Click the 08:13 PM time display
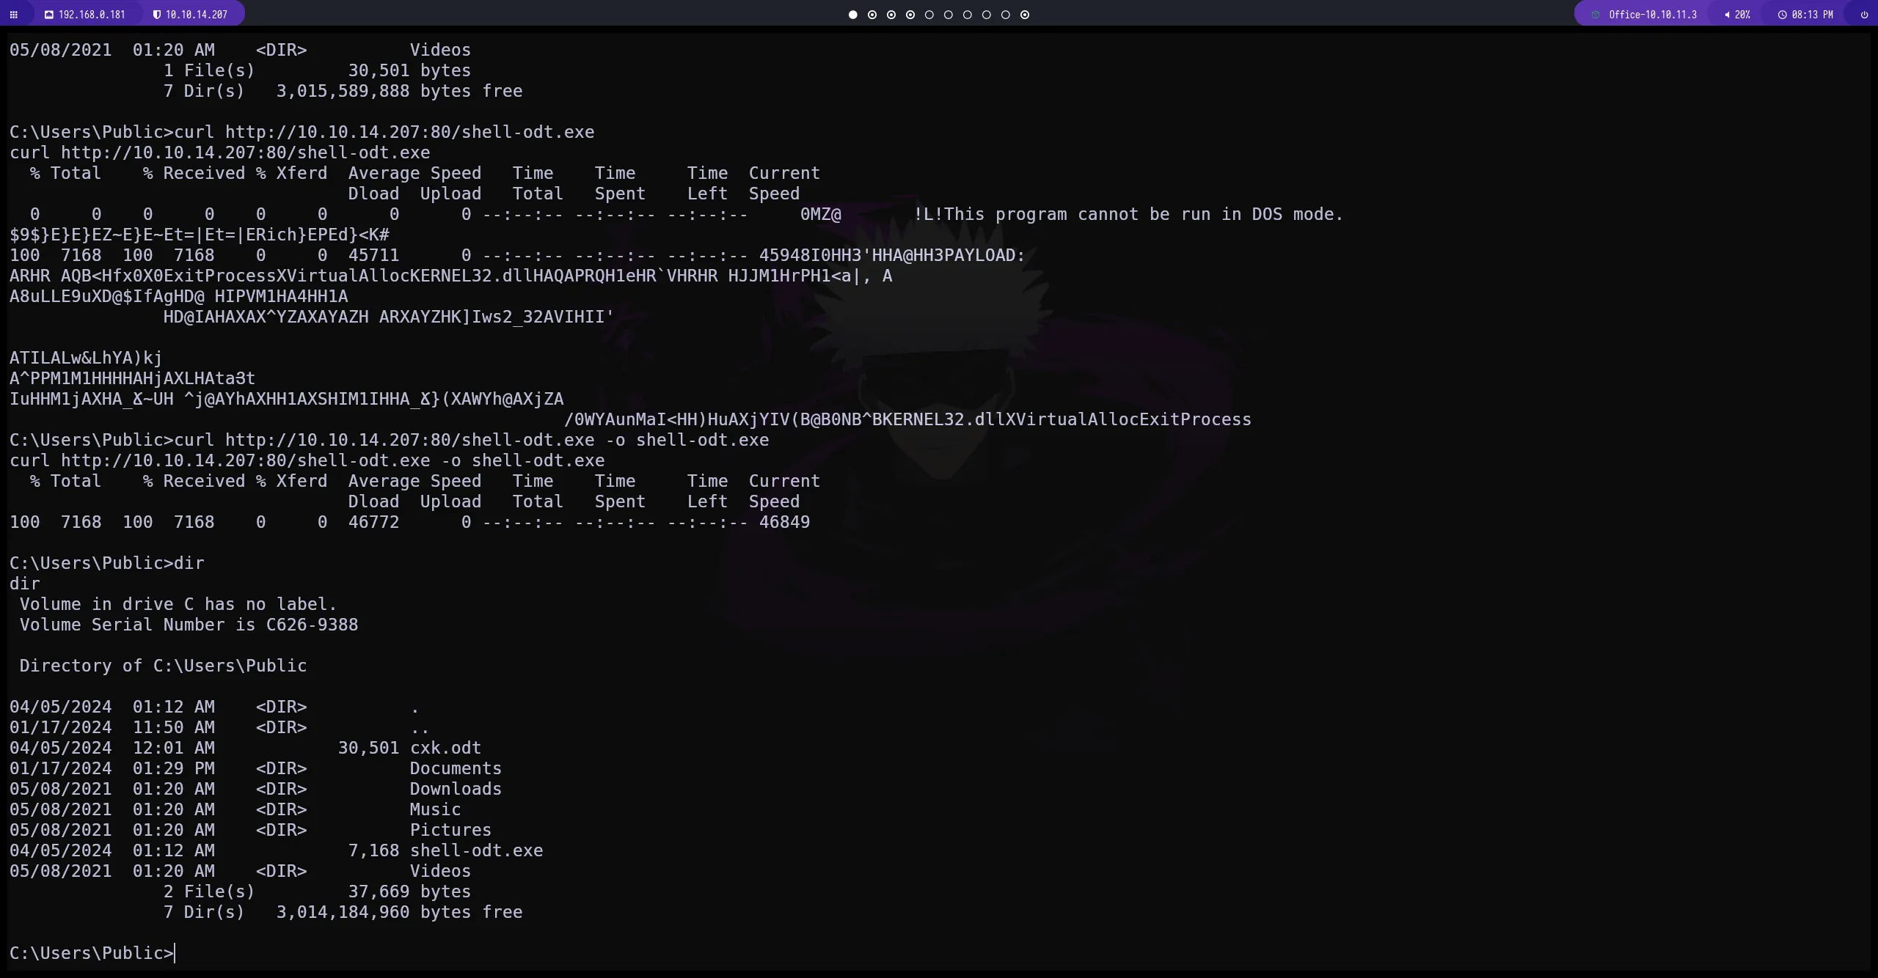The width and height of the screenshot is (1878, 978). click(x=1812, y=15)
